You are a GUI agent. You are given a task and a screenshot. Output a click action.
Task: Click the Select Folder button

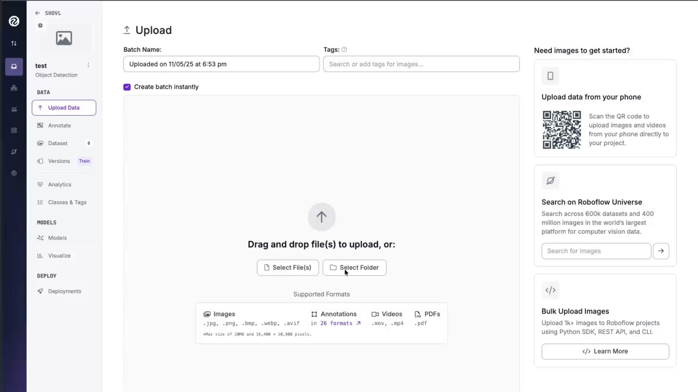click(354, 268)
